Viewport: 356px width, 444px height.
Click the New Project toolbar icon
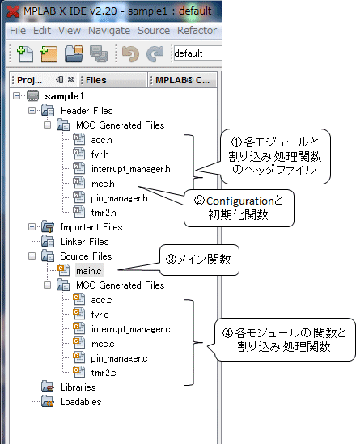(x=49, y=54)
